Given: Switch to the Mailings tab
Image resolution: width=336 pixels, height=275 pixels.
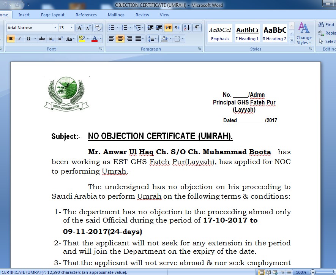Looking at the screenshot, I should point(116,15).
